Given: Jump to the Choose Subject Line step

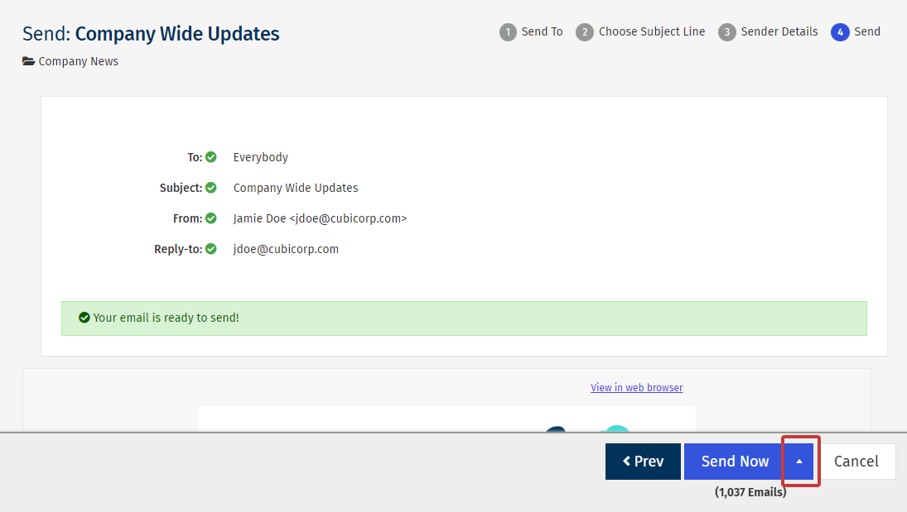Looking at the screenshot, I should click(641, 32).
